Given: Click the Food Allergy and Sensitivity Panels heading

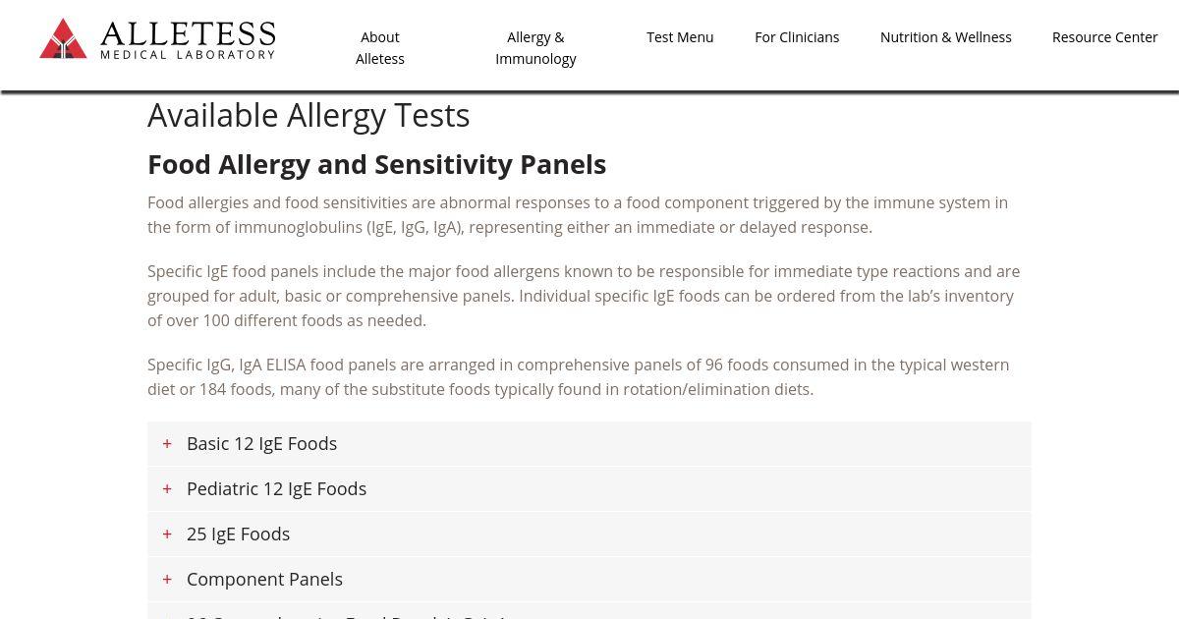Looking at the screenshot, I should tap(376, 164).
